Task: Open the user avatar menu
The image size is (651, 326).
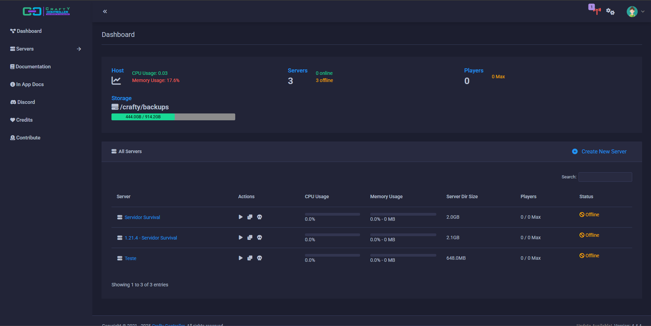Action: click(x=632, y=11)
